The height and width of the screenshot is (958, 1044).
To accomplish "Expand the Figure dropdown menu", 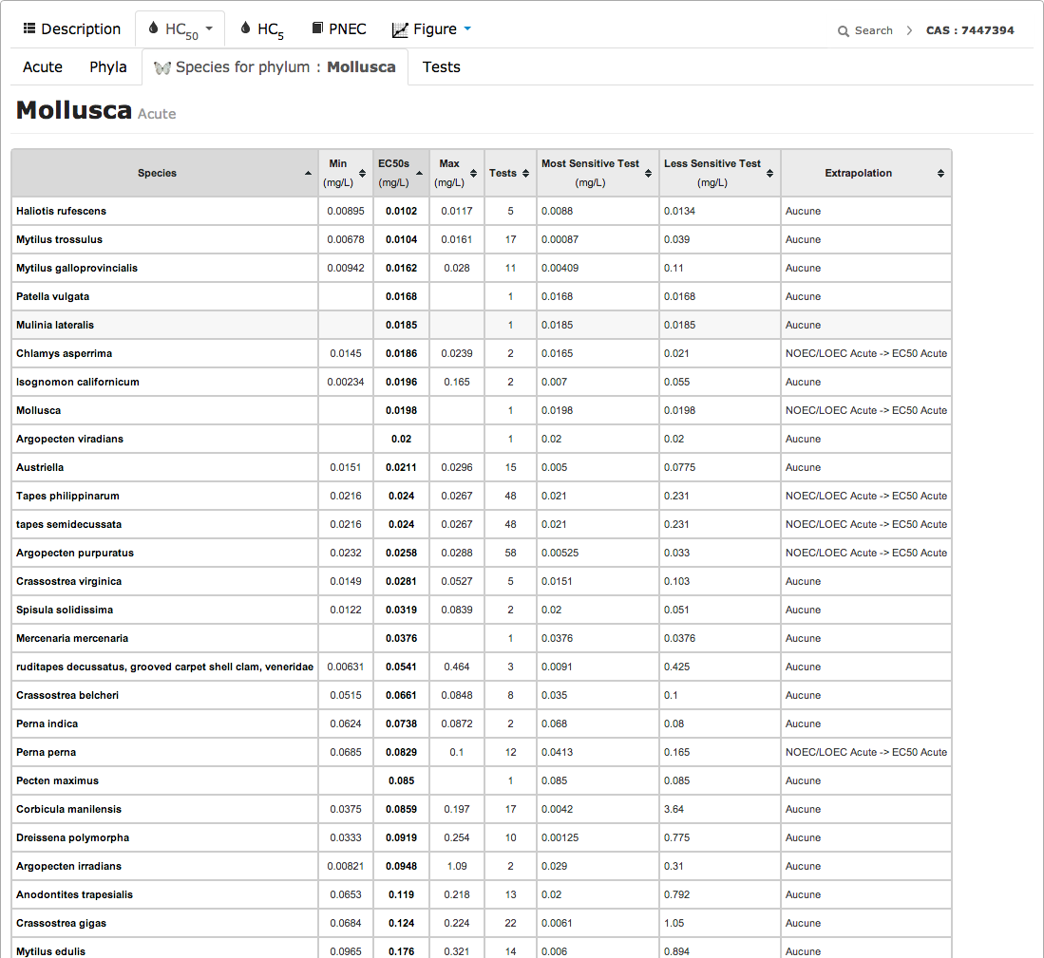I will tap(467, 28).
